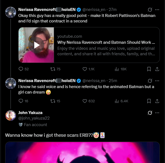Share the first Nerissa tweet
165x163 pixels.
[157, 69]
